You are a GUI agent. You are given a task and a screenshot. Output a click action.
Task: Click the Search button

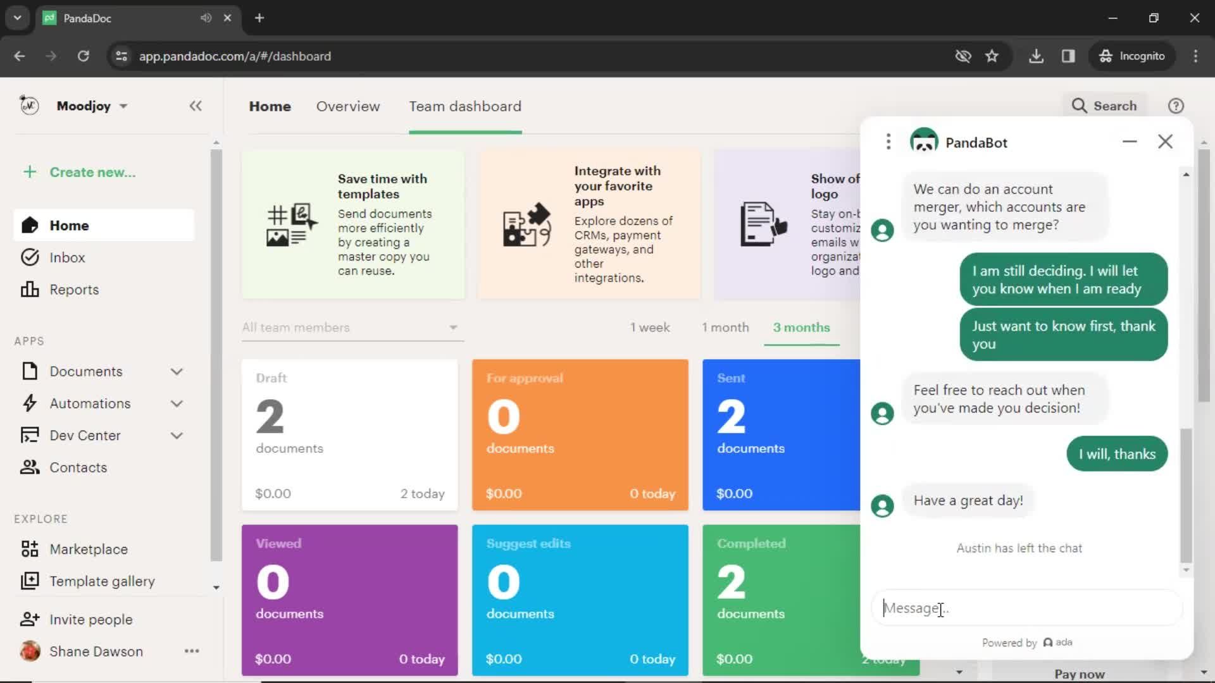pyautogui.click(x=1104, y=106)
